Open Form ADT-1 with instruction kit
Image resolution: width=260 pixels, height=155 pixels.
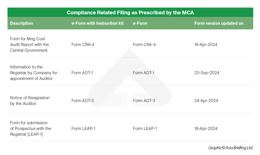82,73
